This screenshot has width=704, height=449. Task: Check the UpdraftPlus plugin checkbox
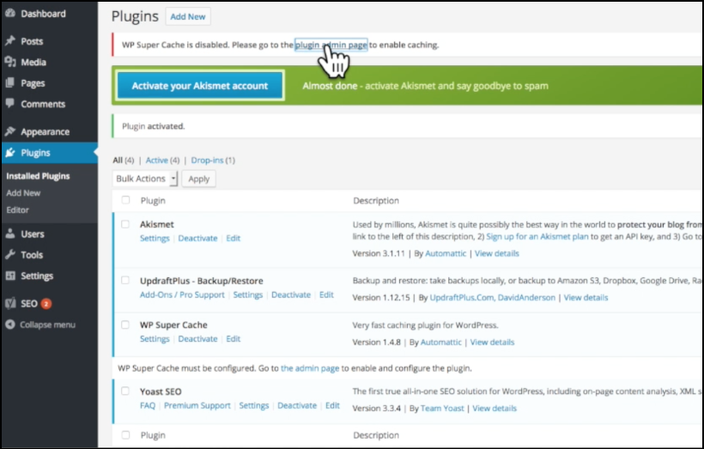[x=125, y=280]
